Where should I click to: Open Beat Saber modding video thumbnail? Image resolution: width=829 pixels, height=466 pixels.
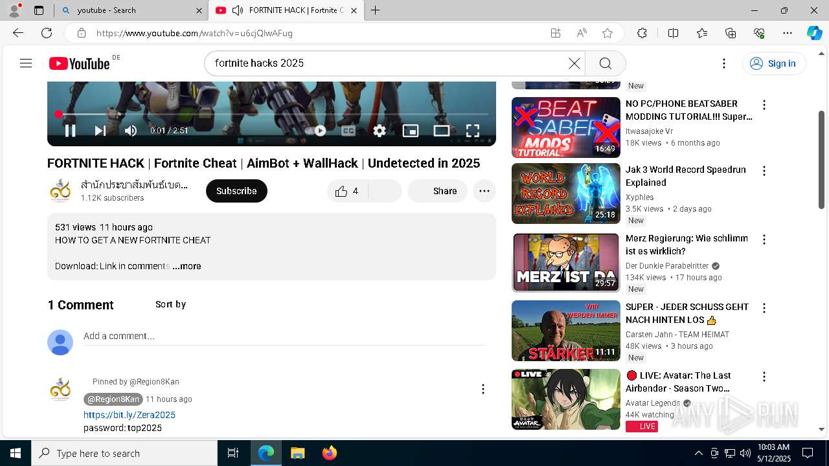point(566,128)
